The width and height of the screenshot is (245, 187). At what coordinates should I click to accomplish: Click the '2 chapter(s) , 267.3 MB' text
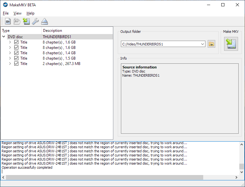61,63
